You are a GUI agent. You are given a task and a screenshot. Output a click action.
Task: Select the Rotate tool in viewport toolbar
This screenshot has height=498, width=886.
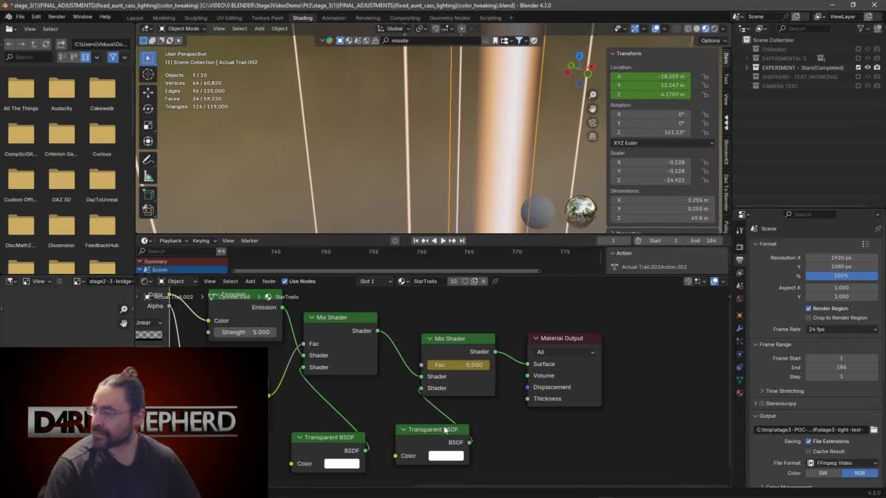coord(148,109)
